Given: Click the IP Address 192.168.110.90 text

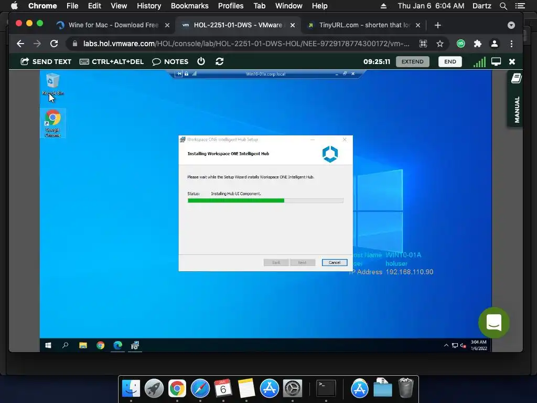Looking at the screenshot, I should (x=391, y=272).
